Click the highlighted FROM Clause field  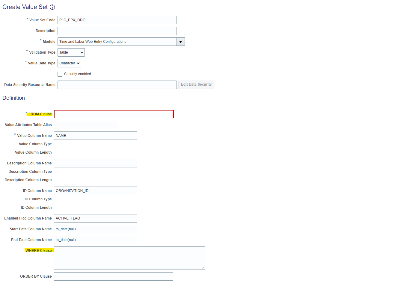(x=114, y=114)
